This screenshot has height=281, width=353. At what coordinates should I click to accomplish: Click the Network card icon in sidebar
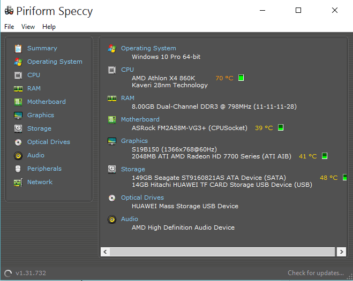(x=18, y=182)
